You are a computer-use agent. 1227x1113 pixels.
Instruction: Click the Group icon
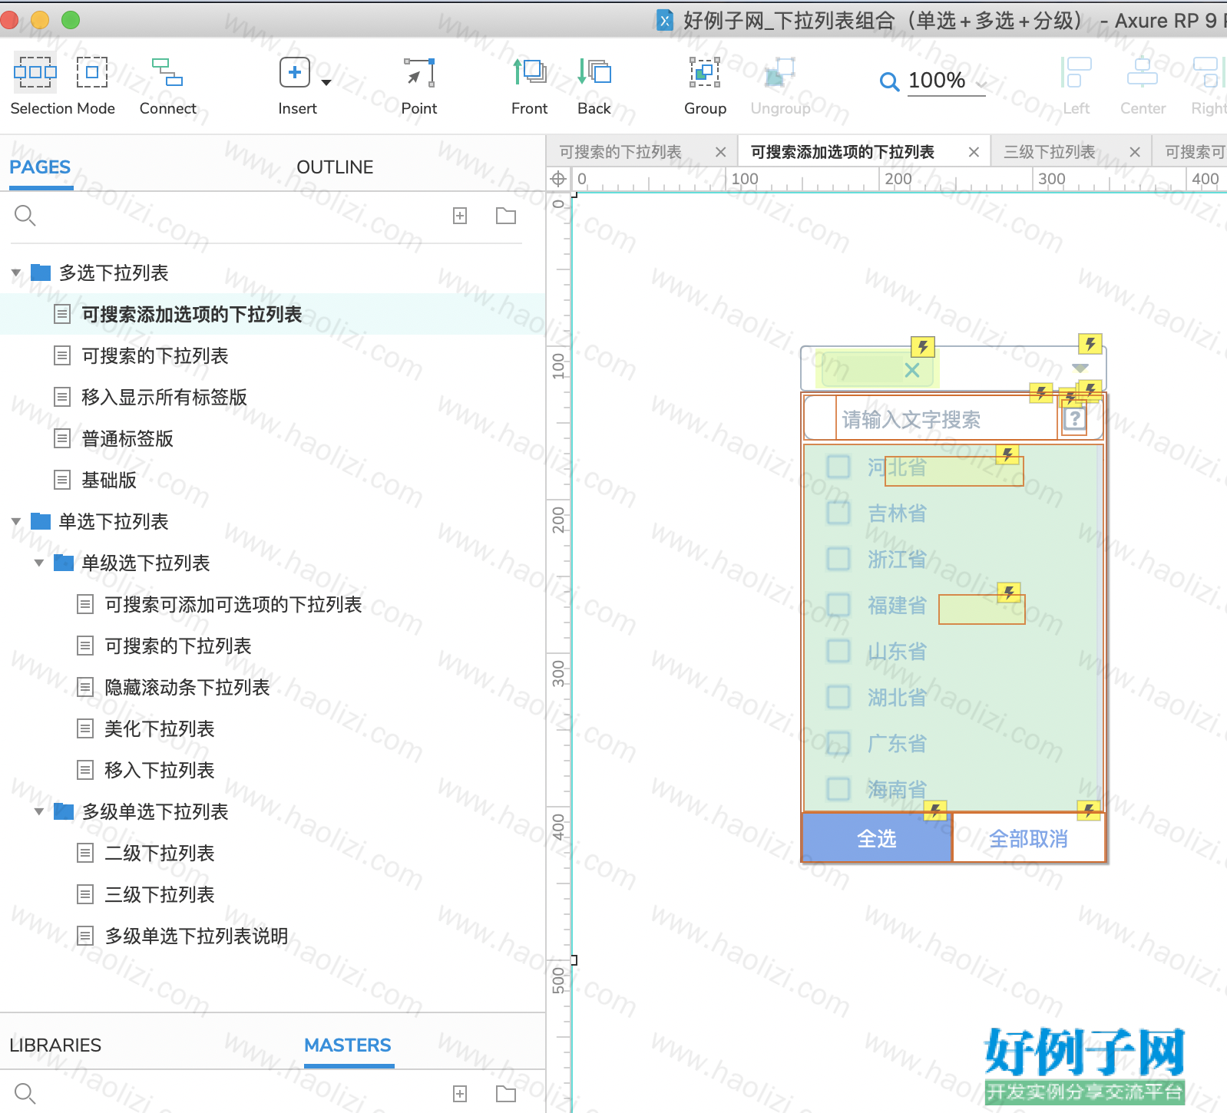(705, 73)
